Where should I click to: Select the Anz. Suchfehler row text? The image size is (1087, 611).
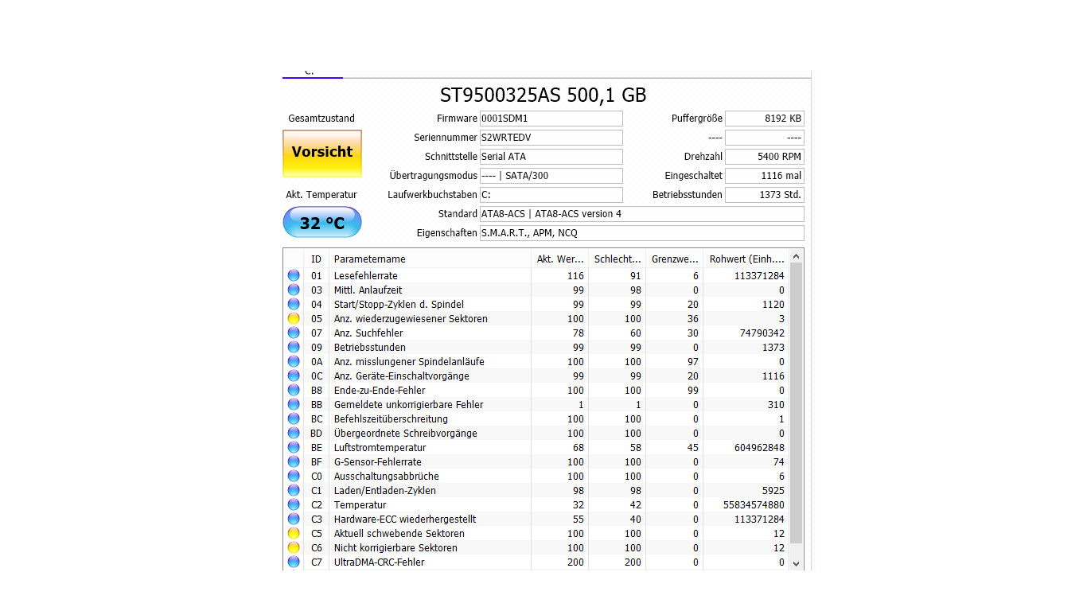pyautogui.click(x=368, y=333)
